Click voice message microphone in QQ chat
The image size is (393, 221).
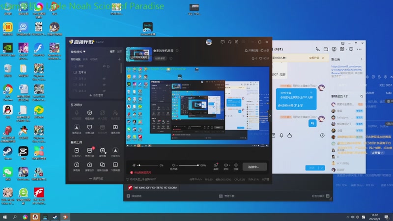[281, 136]
